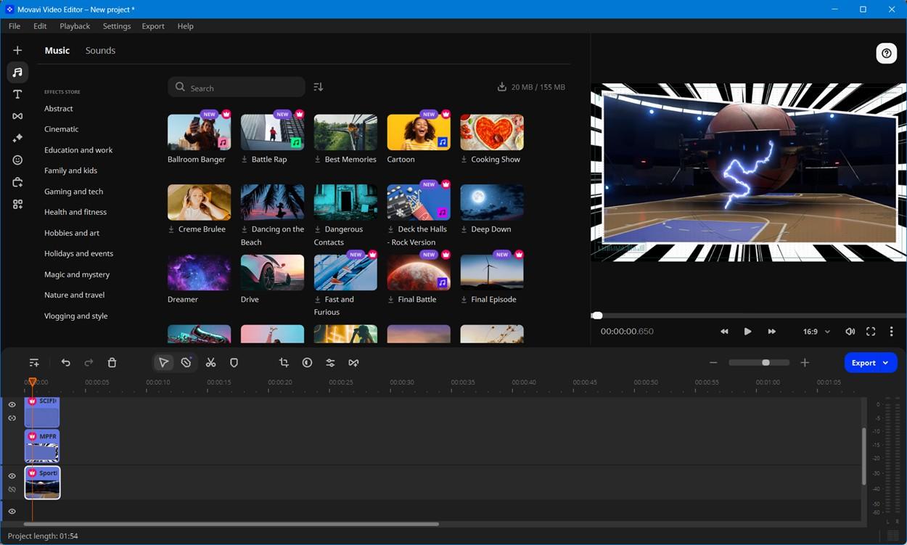Open the Effects sparkle sidebar icon
This screenshot has height=545, width=907.
(17, 138)
